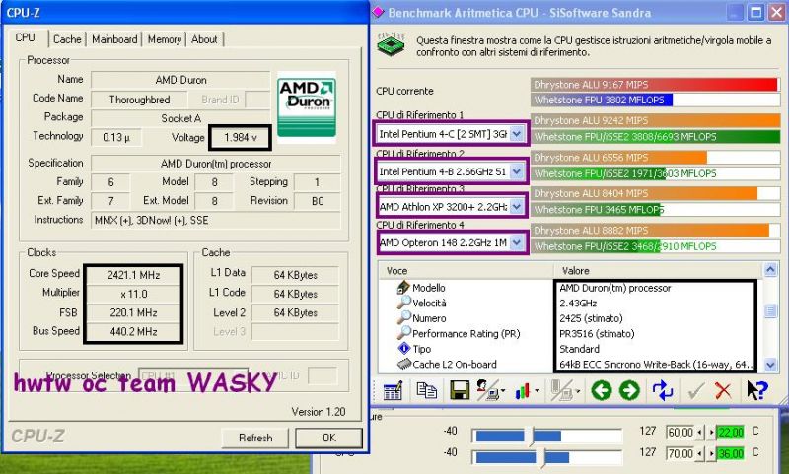Click the green chip icon in Sandra header

coord(391,44)
